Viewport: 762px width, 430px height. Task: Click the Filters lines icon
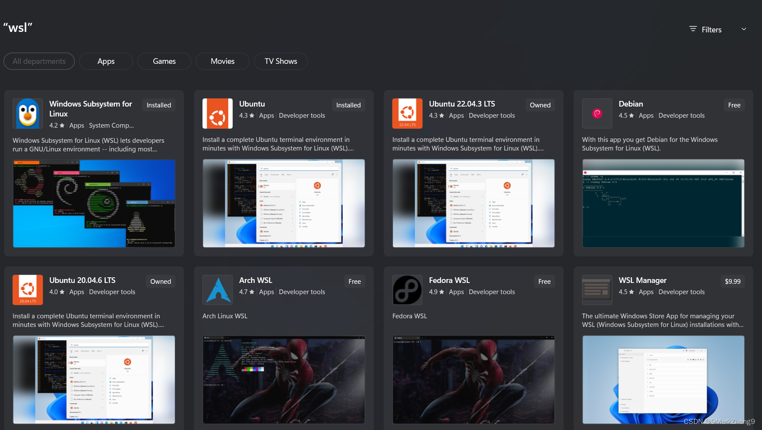coord(693,29)
